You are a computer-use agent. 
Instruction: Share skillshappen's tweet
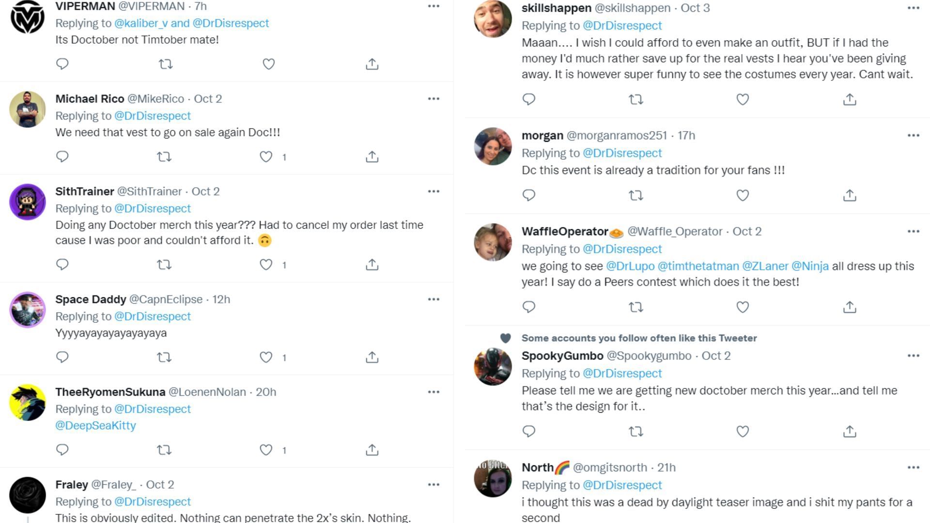pos(850,100)
